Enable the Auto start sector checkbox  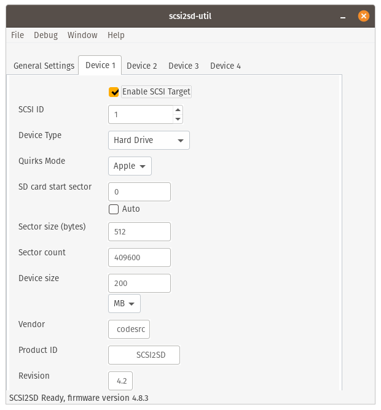114,209
